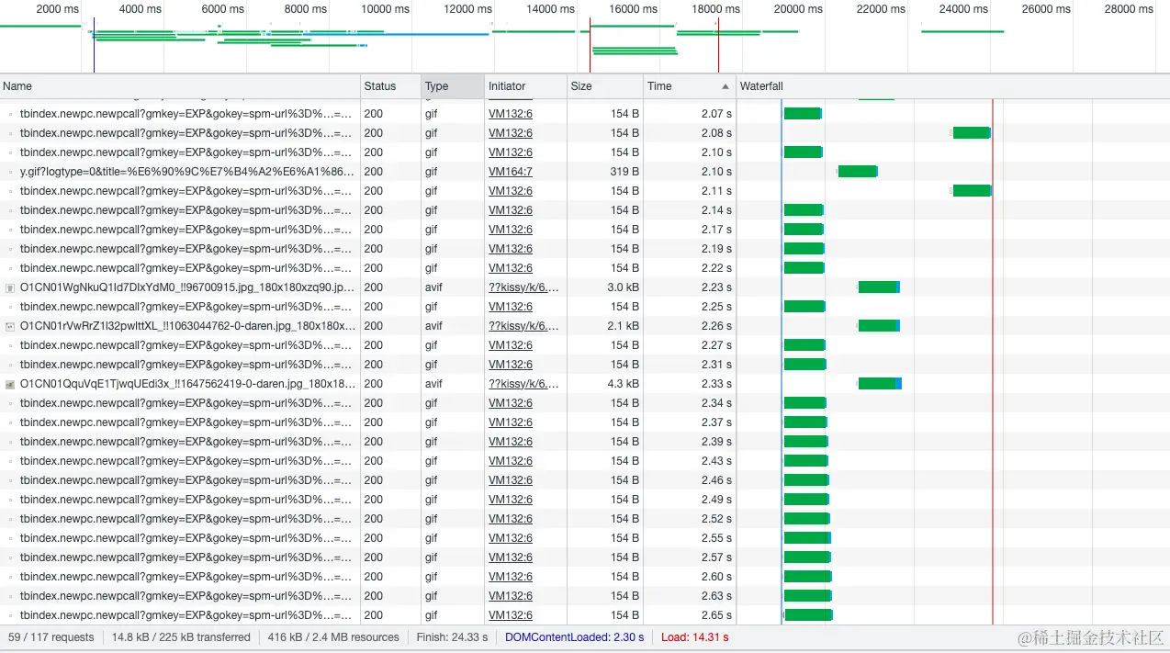This screenshot has width=1170, height=653.
Task: Click the 59 / 117 requests summary
Action: click(x=51, y=637)
